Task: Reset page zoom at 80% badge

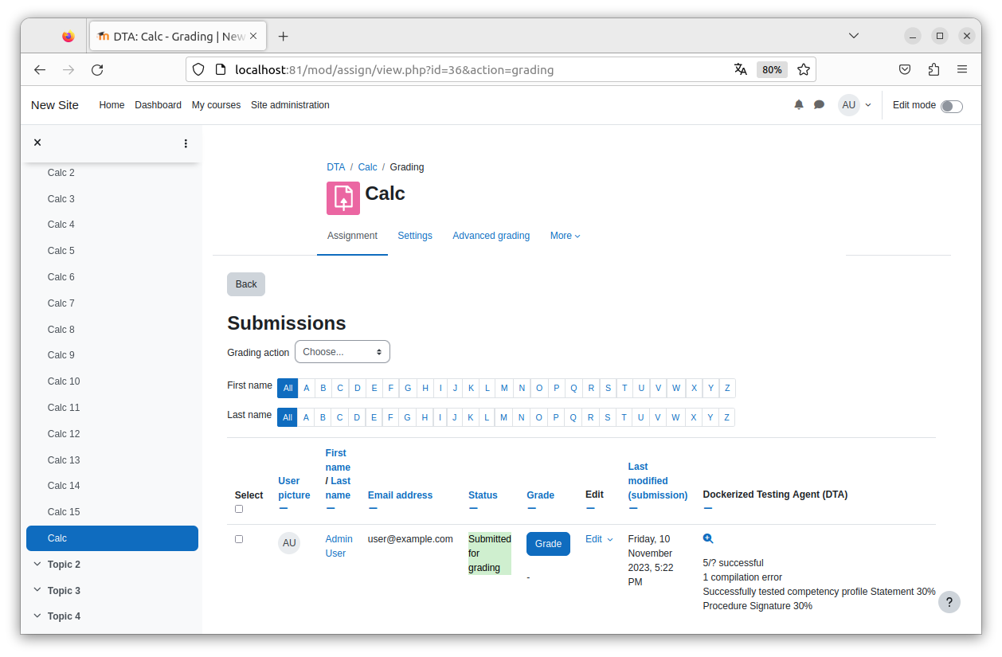Action: coord(772,70)
